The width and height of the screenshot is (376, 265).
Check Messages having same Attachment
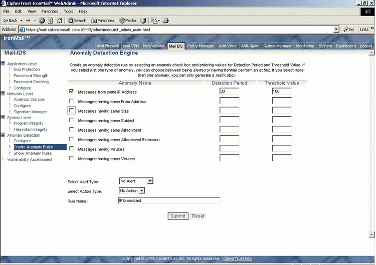pos(71,130)
